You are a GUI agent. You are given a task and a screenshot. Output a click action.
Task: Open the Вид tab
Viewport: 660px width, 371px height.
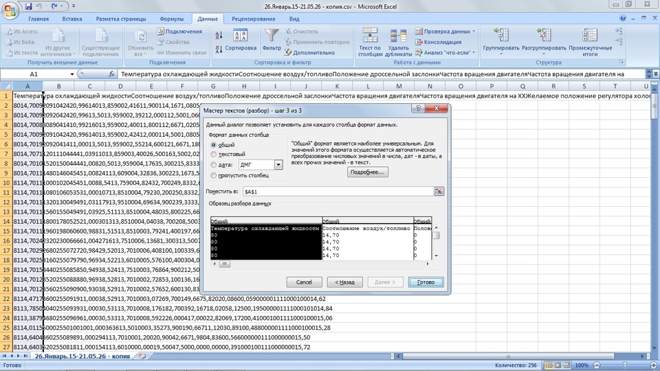[x=294, y=19]
